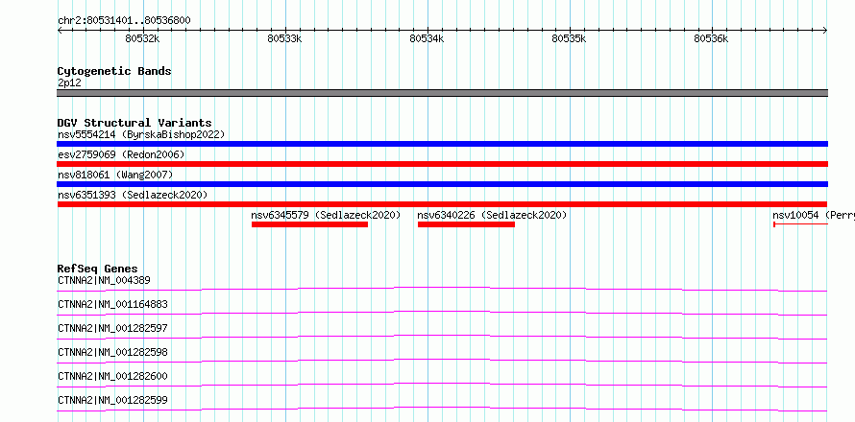Click short red bar under nsv6340226
This screenshot has height=422, width=855.
click(x=466, y=224)
